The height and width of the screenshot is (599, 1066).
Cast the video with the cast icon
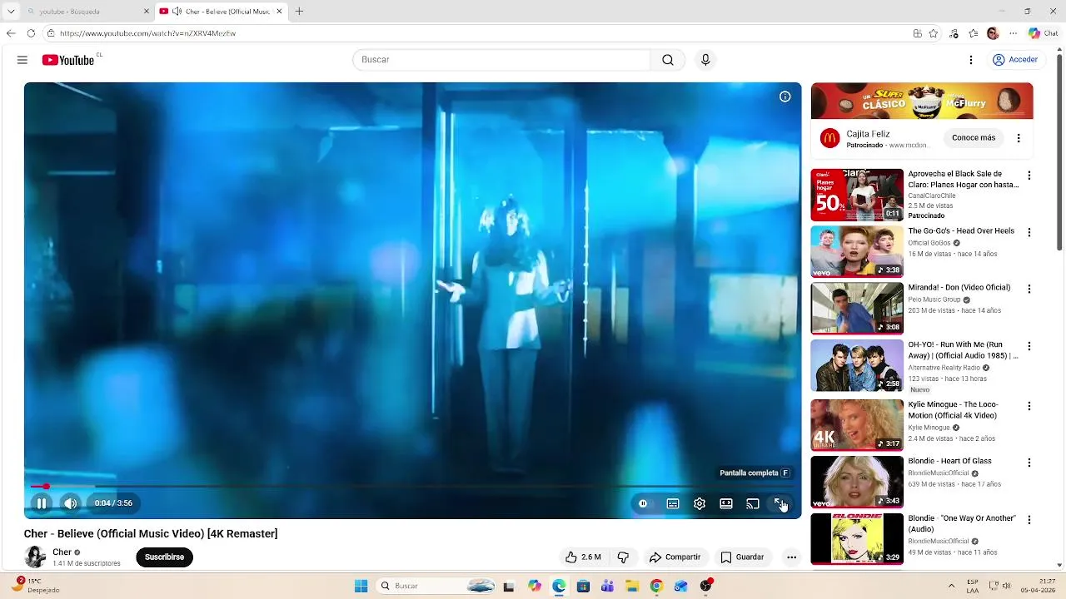[x=753, y=503]
